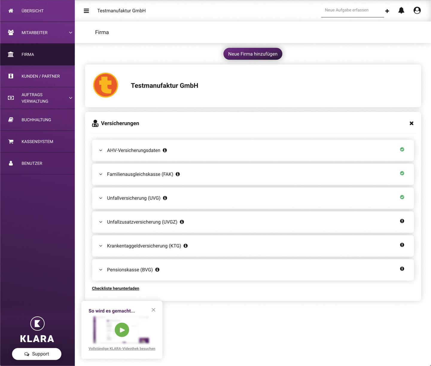The height and width of the screenshot is (366, 431).
Task: Open Auftrags Verwaltung menu item
Action: click(37, 98)
